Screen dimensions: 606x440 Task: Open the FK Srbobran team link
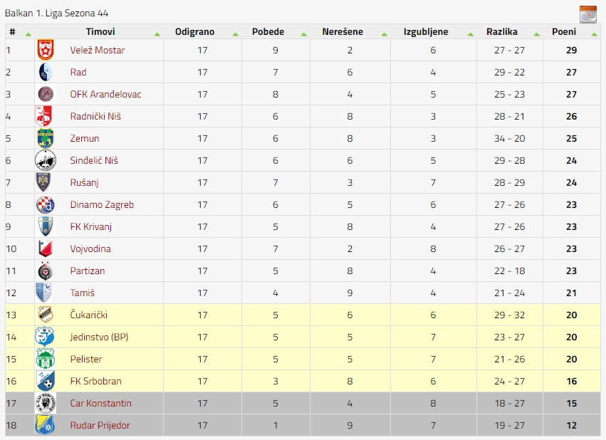coord(96,382)
